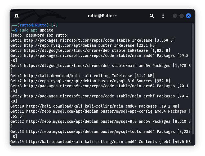Image resolution: width=205 pixels, height=156 pixels.
Task: Click the Get:14 kali-rolling Contents (deb) line
Action: 101,142
